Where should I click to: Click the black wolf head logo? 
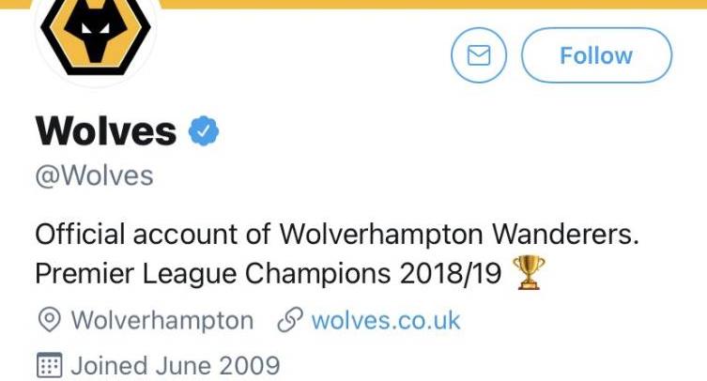click(96, 31)
